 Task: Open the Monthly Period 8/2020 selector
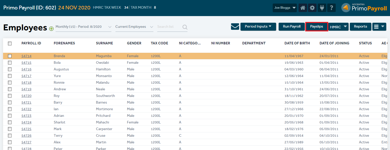tap(83, 27)
